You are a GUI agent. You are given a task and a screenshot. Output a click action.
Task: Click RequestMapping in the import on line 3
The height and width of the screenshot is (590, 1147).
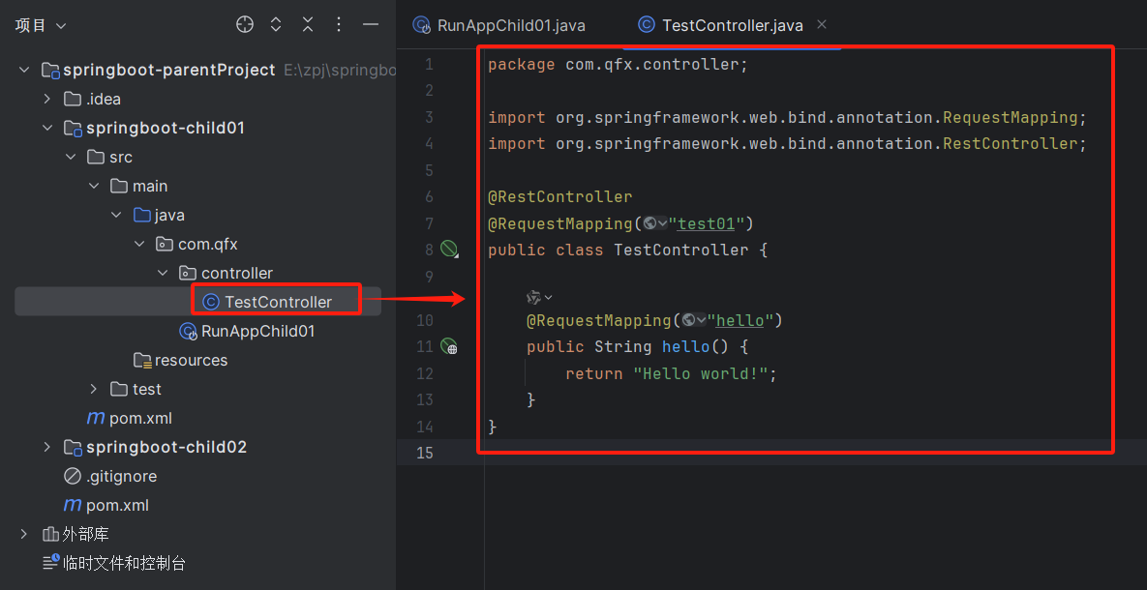[1011, 118]
